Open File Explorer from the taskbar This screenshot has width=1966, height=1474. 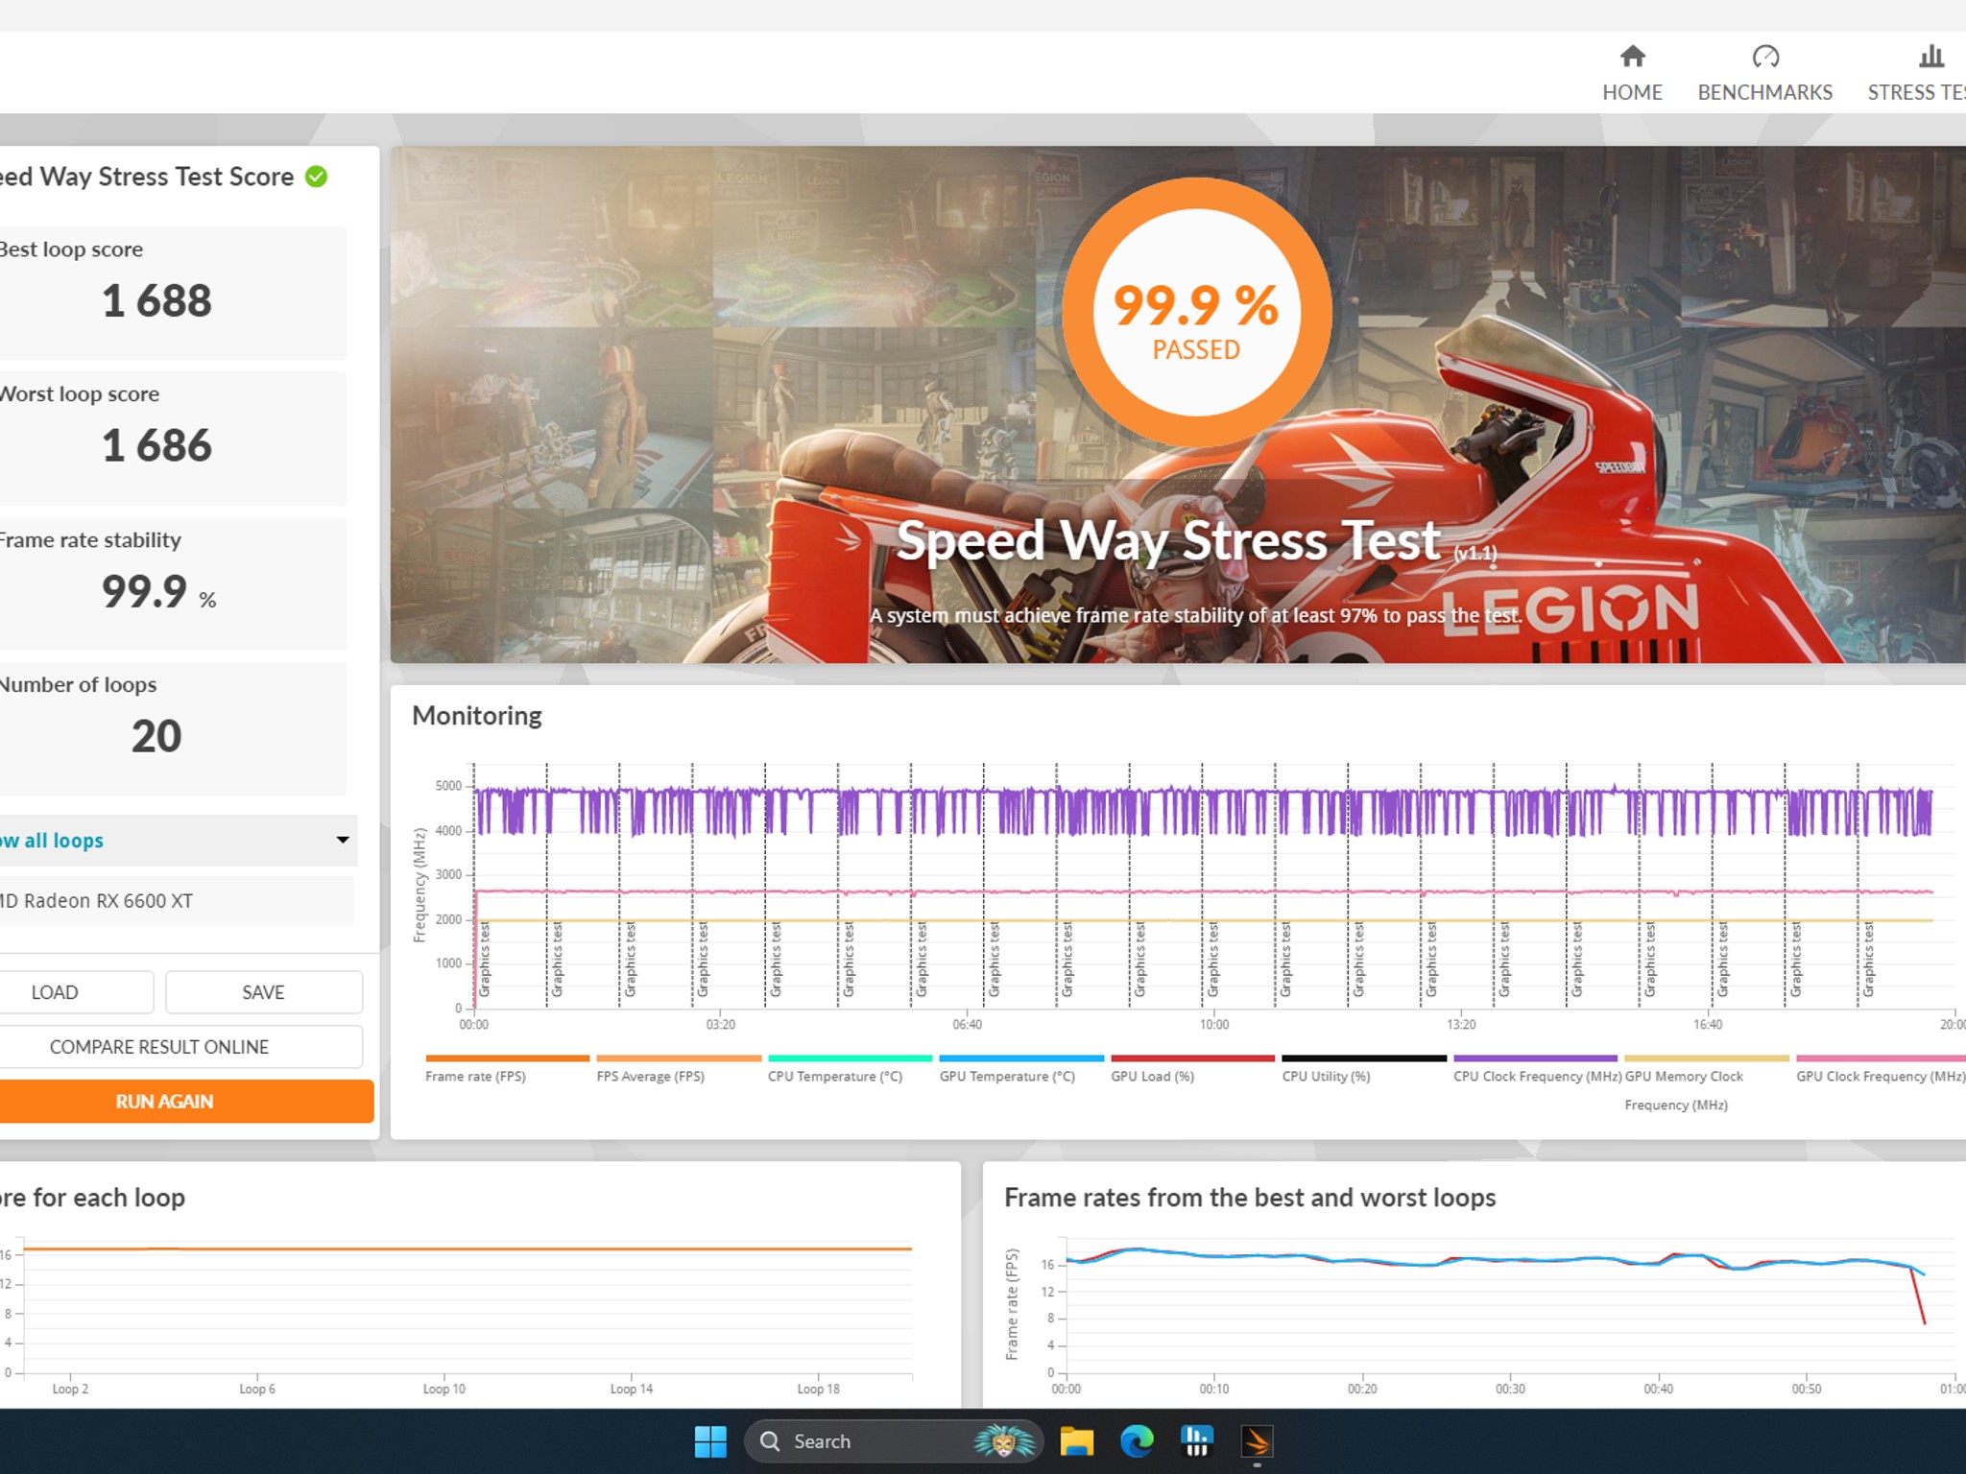pos(1076,1441)
